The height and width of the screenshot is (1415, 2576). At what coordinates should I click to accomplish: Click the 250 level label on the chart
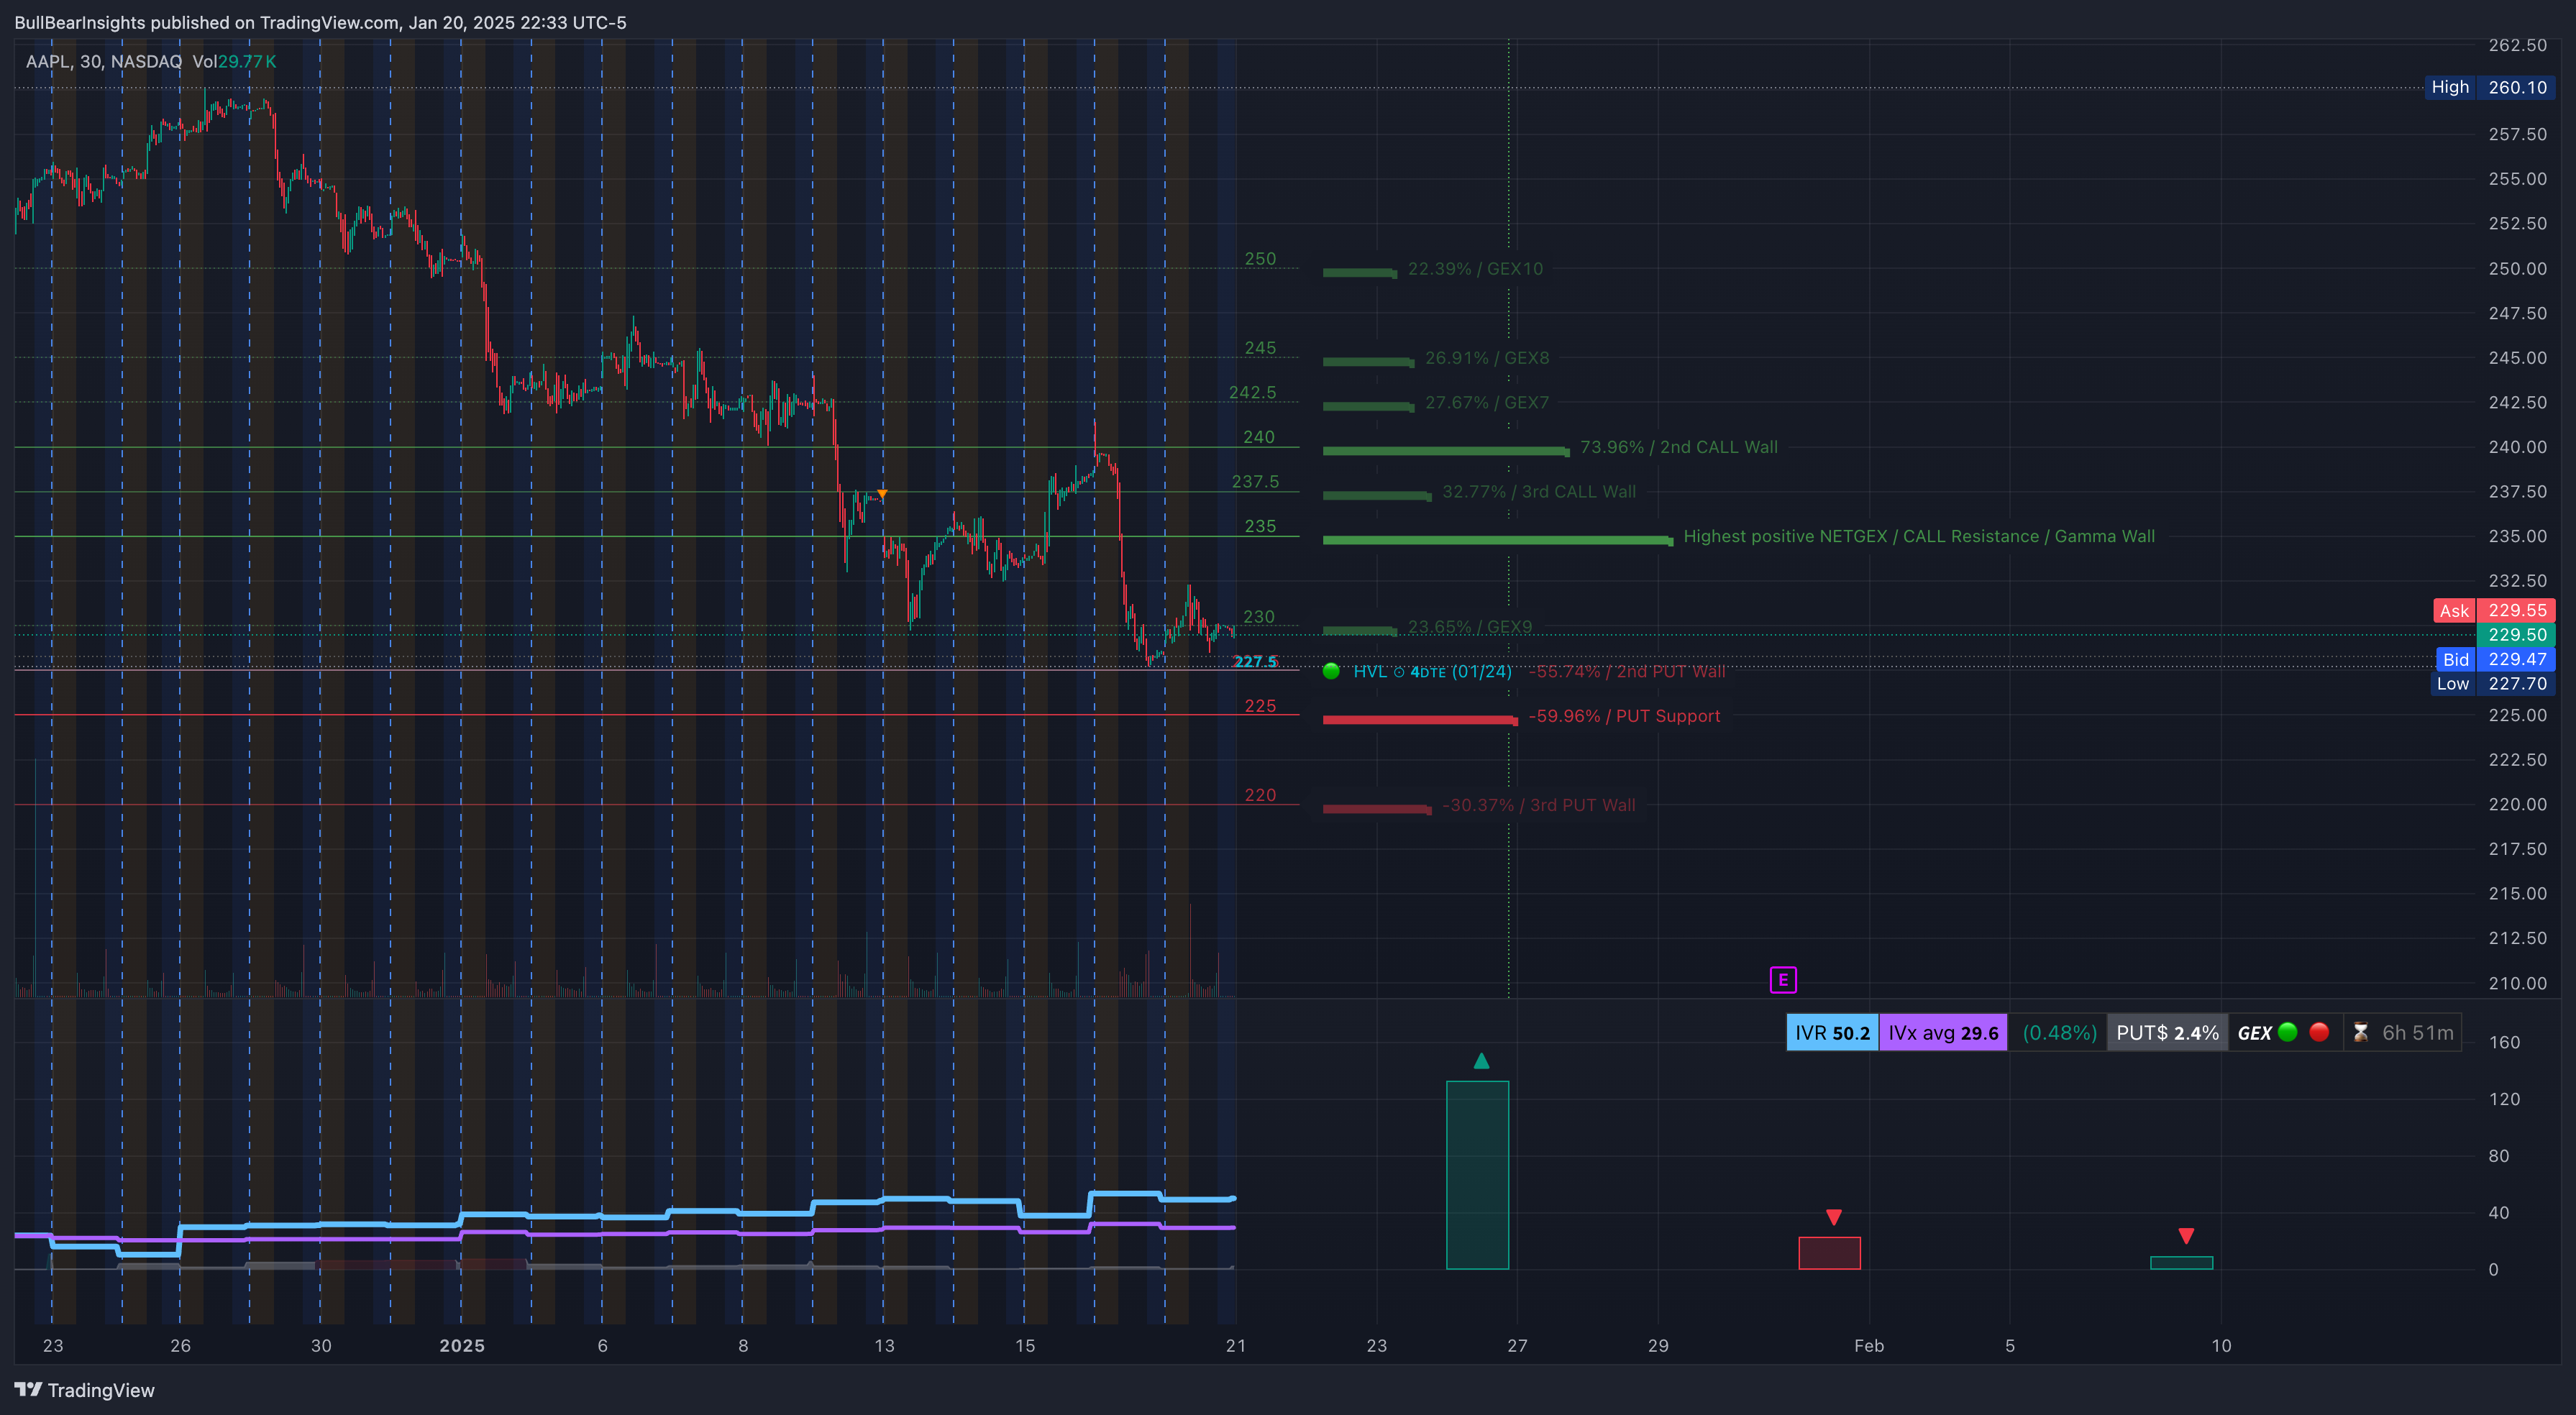1259,259
